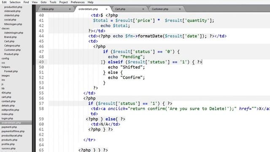This screenshot has height=152, width=270.
Task: Open the Project menu
Action: pos(63,2)
